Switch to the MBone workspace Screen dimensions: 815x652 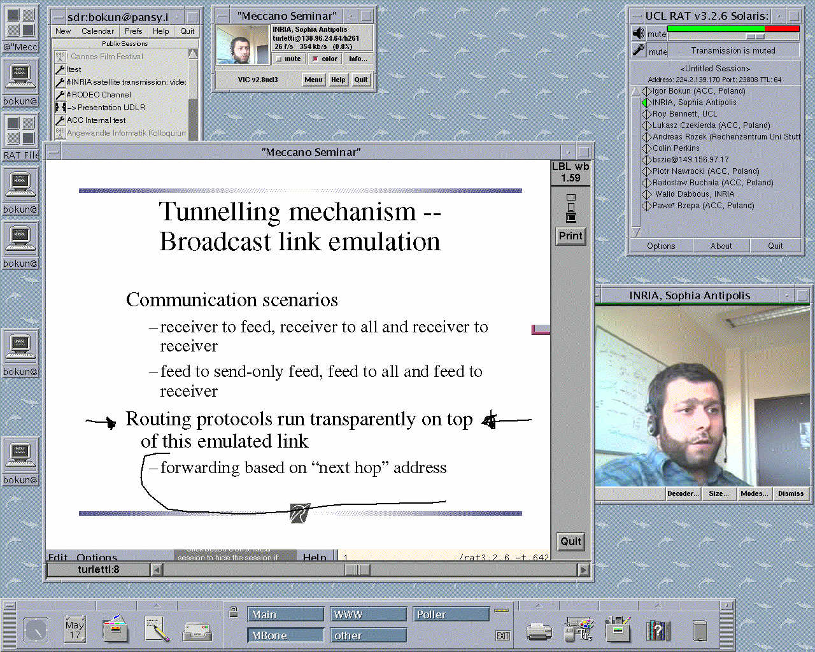coord(285,635)
